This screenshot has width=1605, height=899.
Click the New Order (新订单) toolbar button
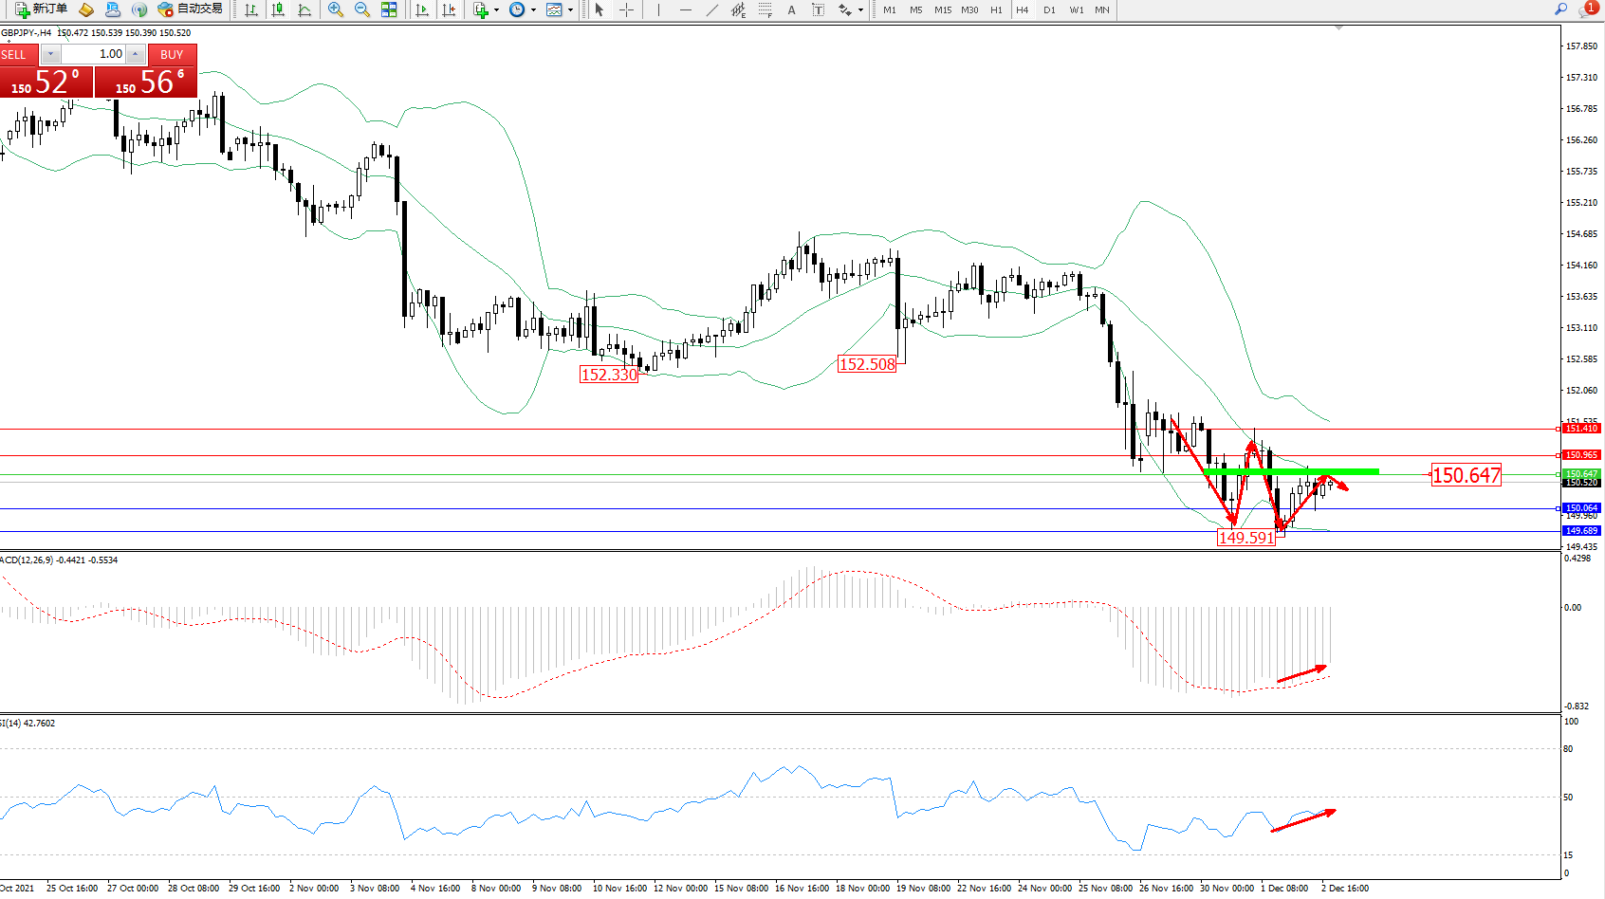coord(41,9)
